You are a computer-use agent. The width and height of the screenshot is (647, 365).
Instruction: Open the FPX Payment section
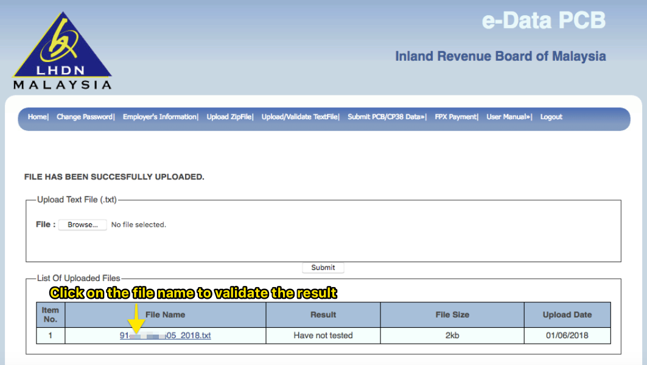pos(455,117)
